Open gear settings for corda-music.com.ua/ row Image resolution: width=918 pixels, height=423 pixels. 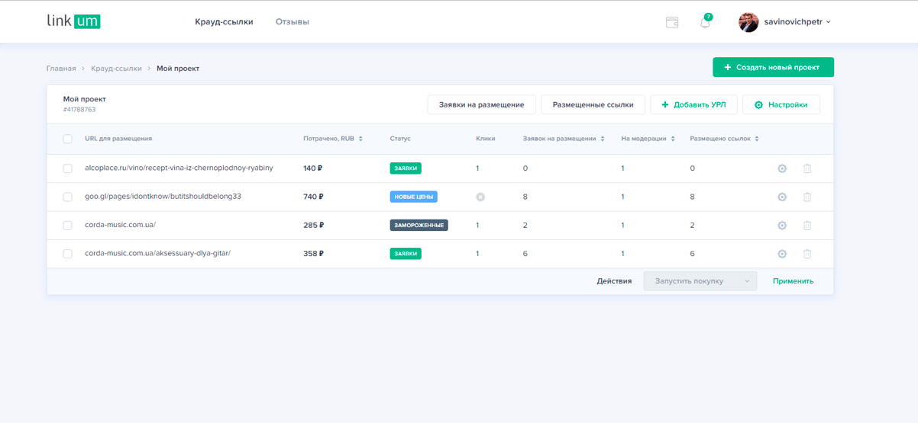782,226
